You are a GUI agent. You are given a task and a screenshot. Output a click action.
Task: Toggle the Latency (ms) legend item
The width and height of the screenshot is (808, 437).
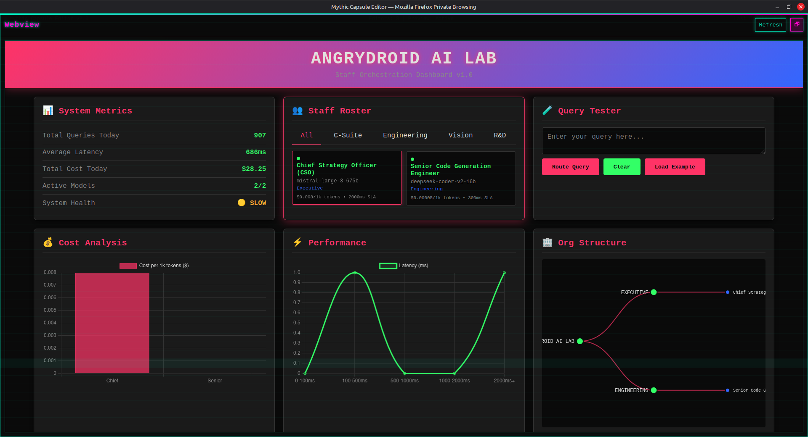(x=404, y=266)
